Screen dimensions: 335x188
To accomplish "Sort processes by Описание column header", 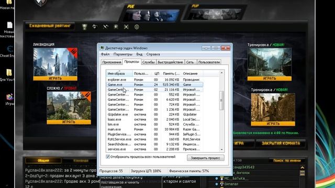I will (x=192, y=74).
